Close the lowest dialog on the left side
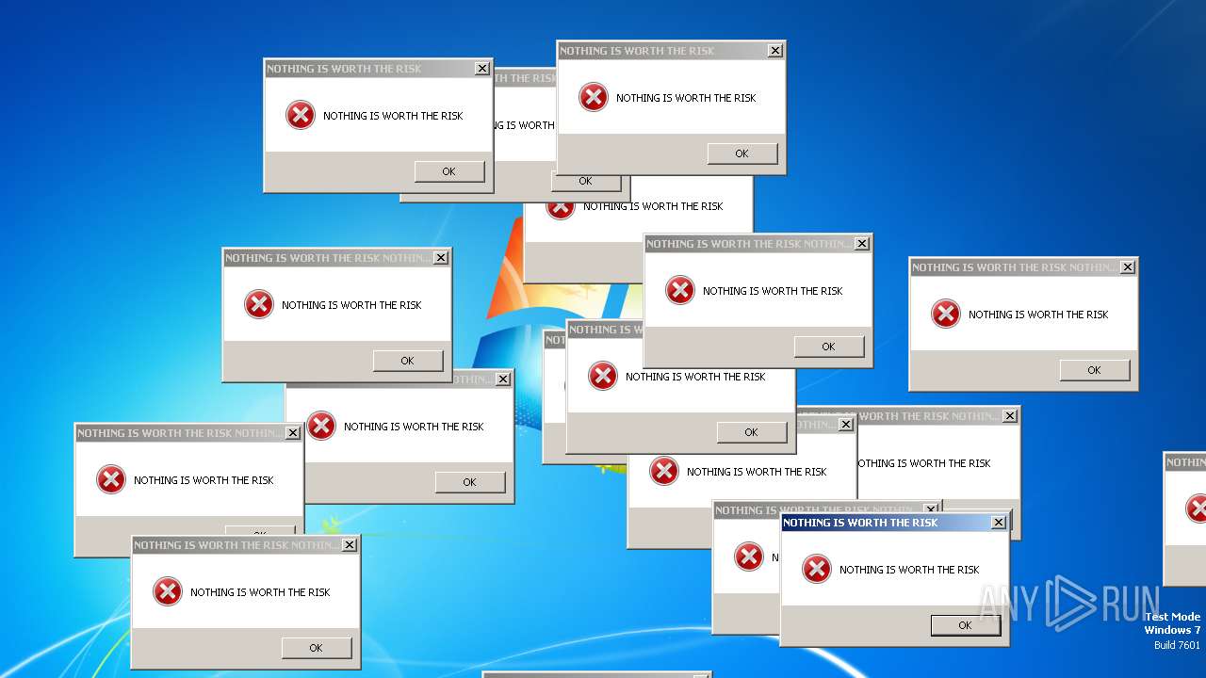Screen dimensions: 1206x678 coord(350,545)
